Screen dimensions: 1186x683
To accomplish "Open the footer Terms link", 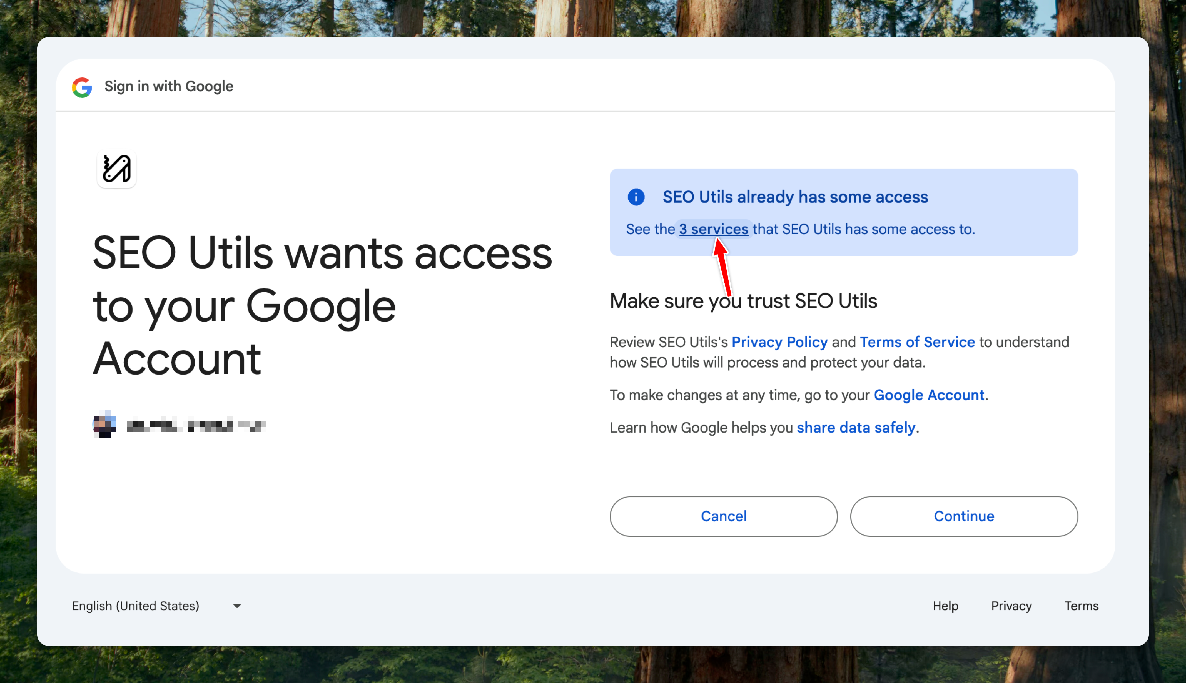I will point(1081,606).
